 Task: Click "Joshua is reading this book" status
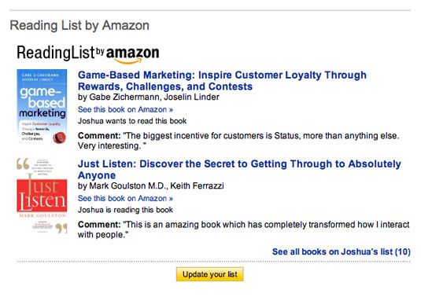(x=125, y=210)
